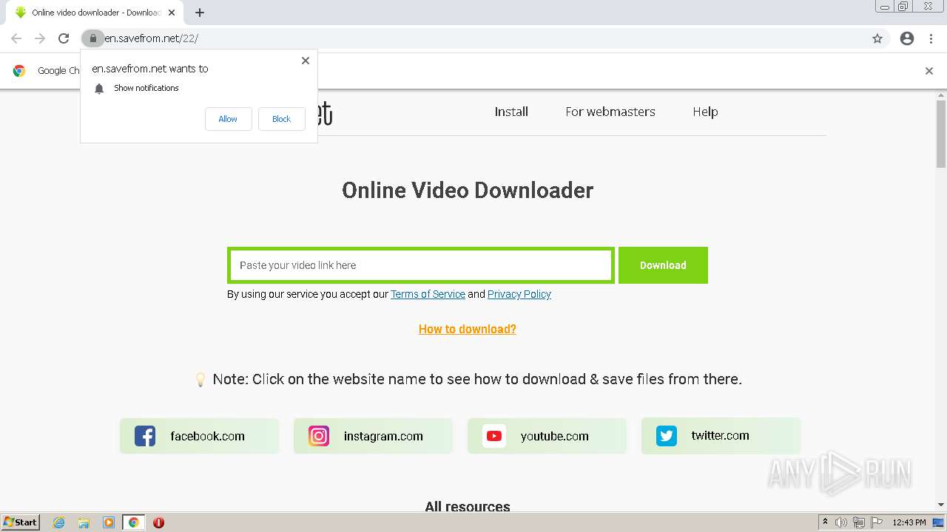Click the twitter.com resource name
The height and width of the screenshot is (532, 947).
click(x=720, y=435)
